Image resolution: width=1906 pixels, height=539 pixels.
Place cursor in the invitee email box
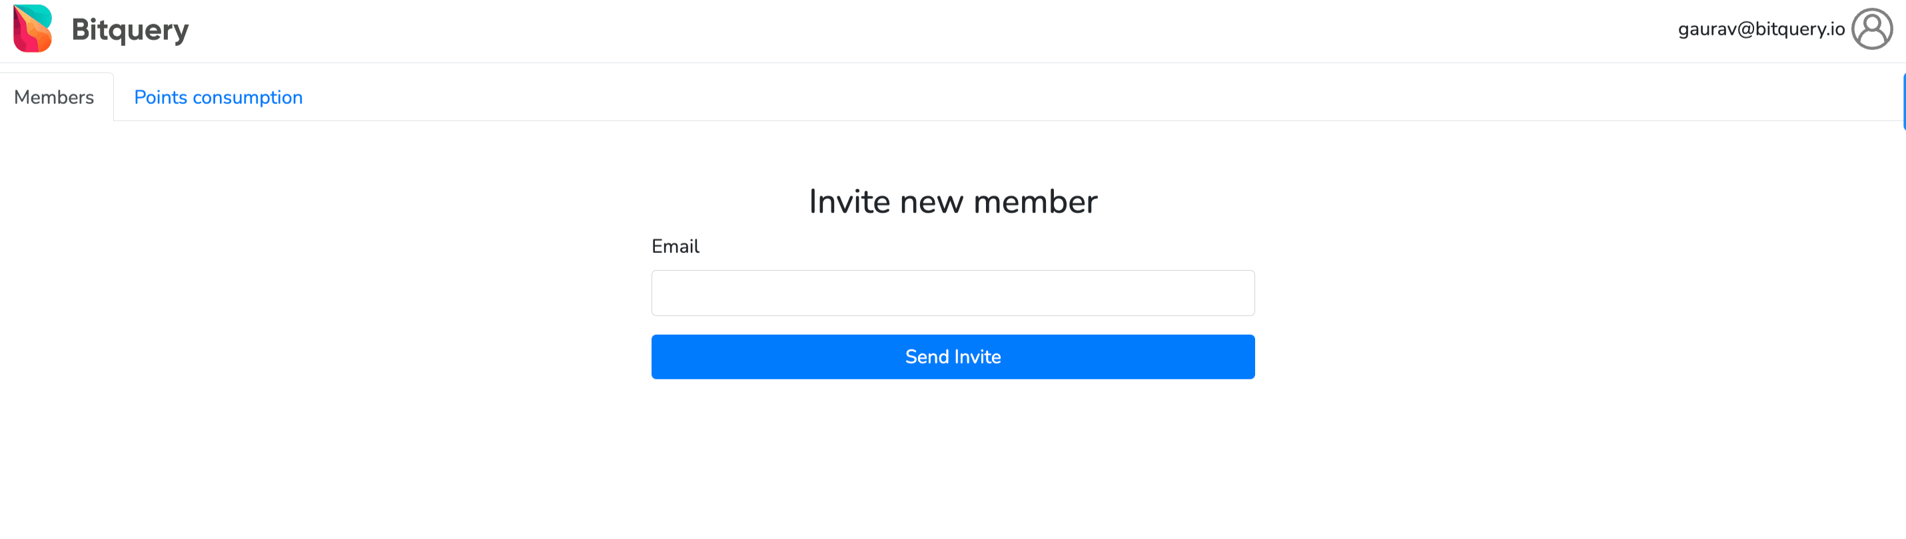click(x=953, y=293)
